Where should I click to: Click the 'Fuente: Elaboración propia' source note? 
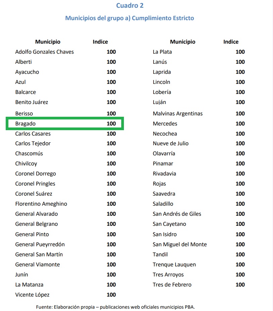coord(115,307)
